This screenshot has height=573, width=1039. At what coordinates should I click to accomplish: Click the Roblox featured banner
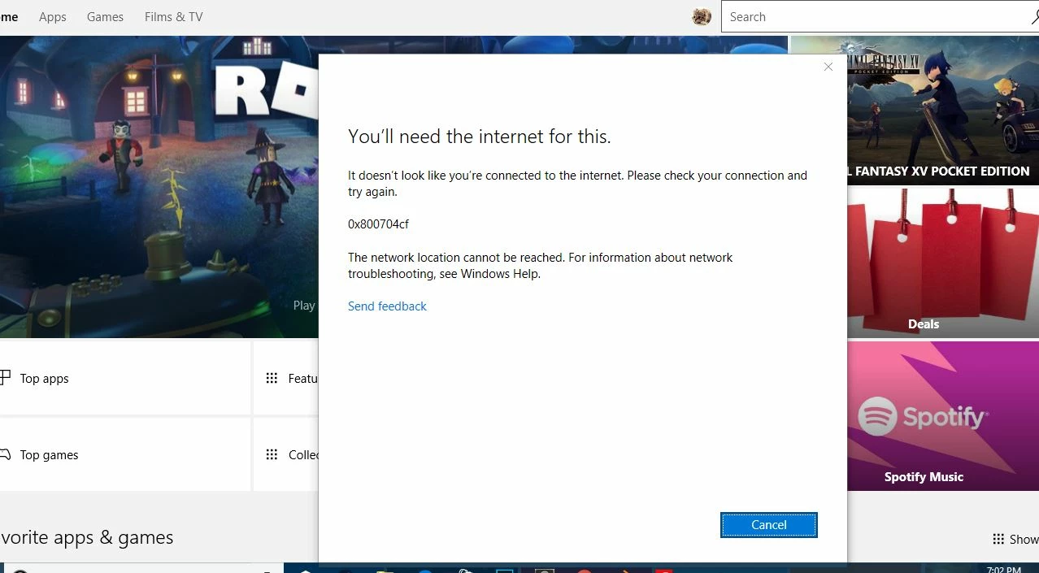[159, 187]
